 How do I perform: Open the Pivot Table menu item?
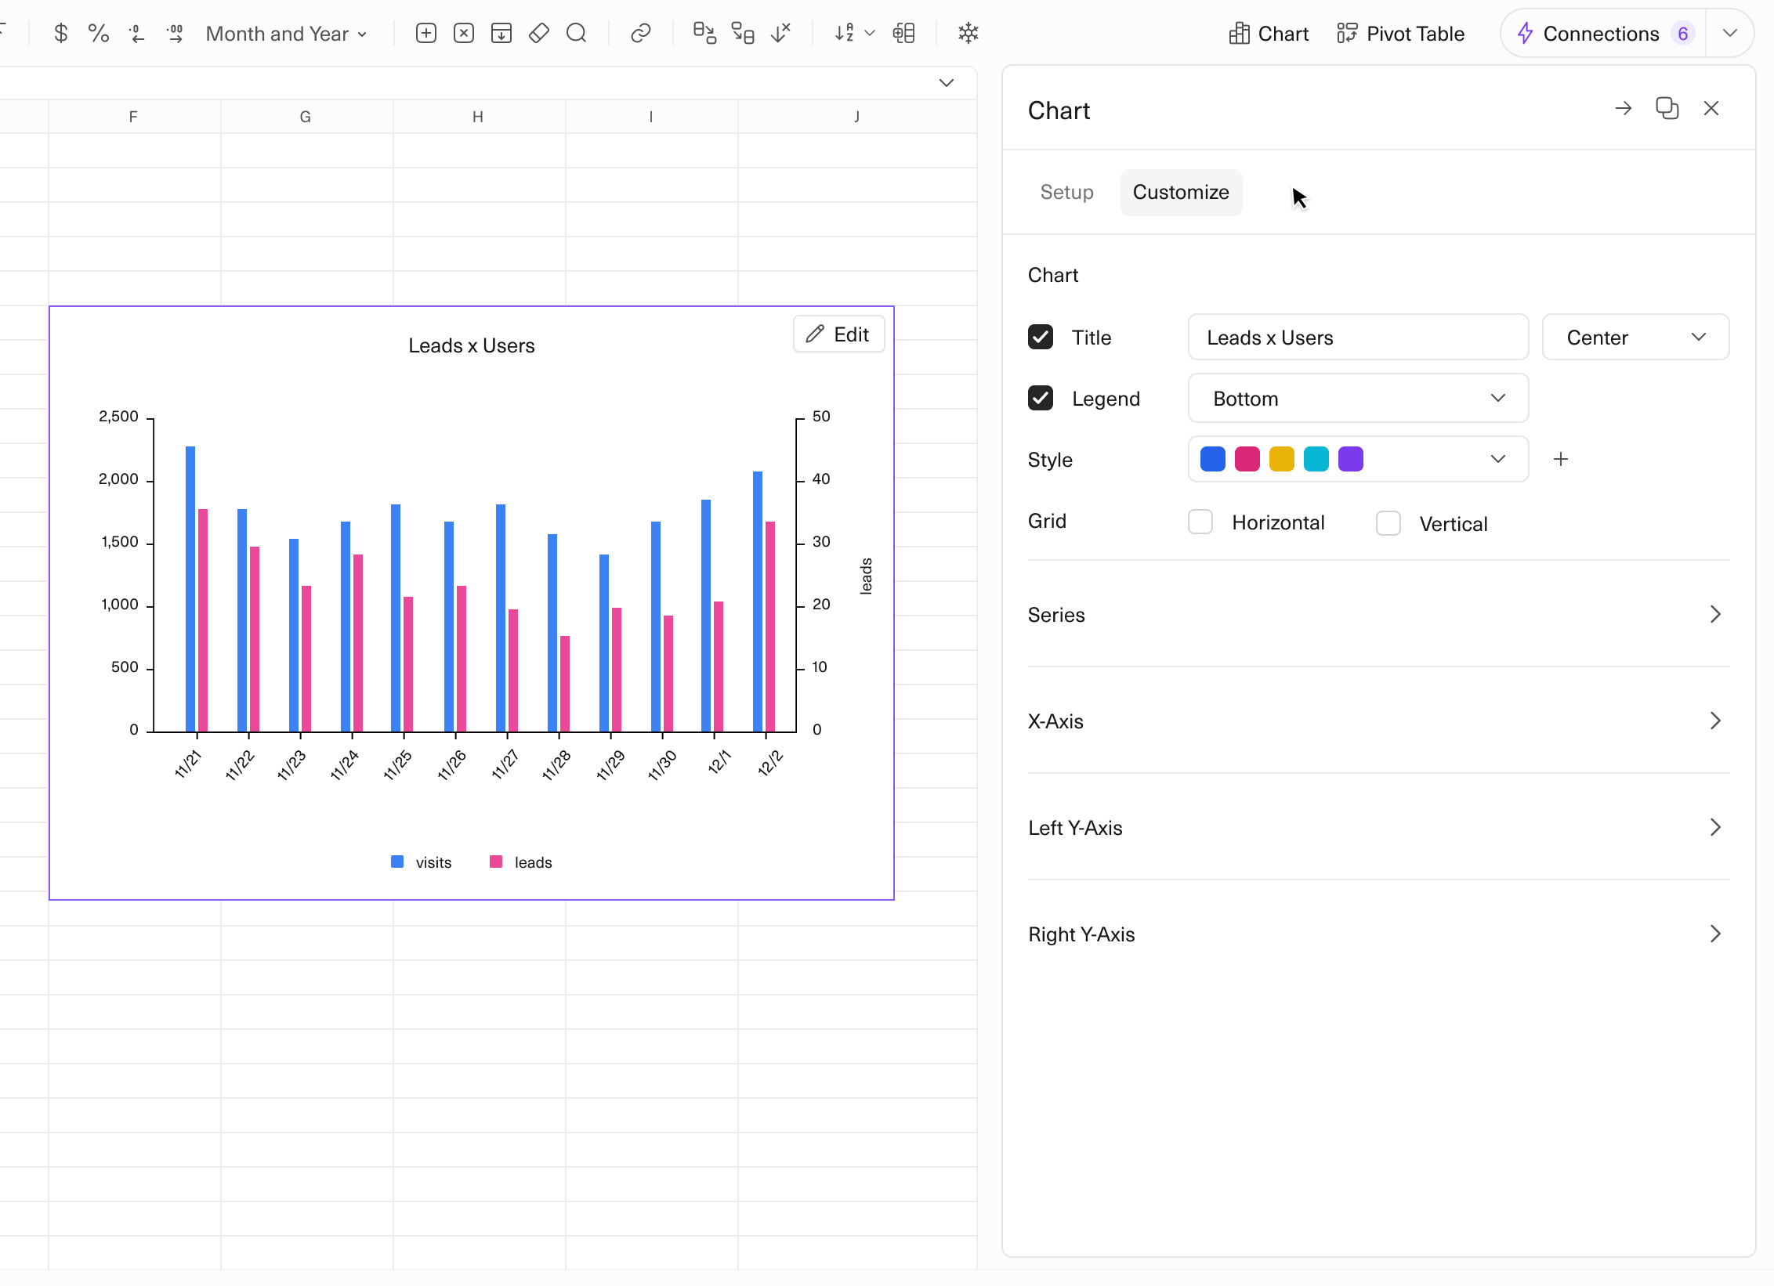point(1401,34)
